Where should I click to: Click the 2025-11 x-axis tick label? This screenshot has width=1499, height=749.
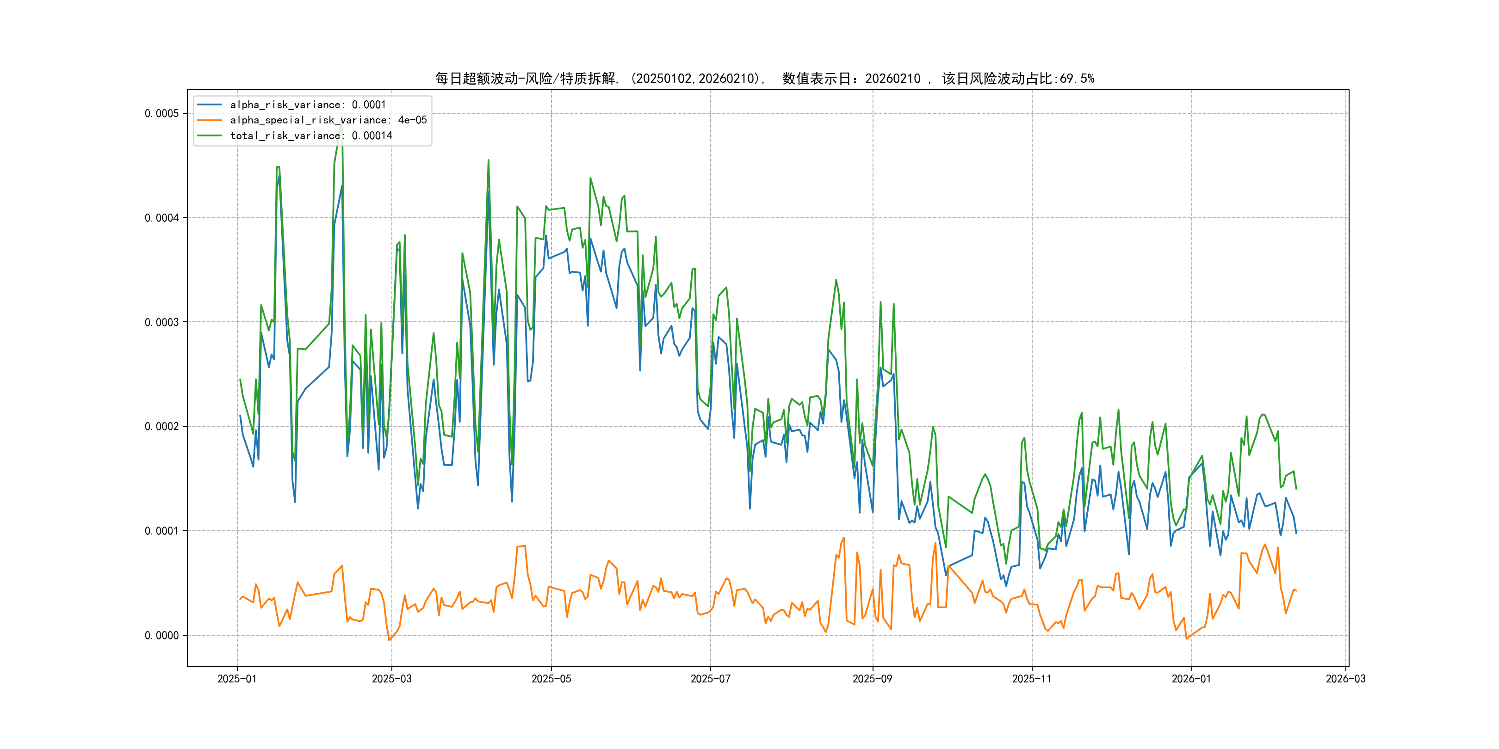pyautogui.click(x=1032, y=679)
